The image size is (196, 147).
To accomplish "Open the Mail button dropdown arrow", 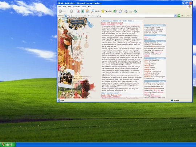I will (x=123, y=11).
